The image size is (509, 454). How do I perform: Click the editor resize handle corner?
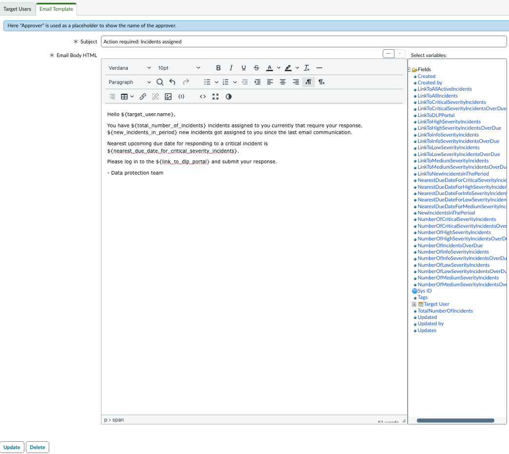(404, 421)
